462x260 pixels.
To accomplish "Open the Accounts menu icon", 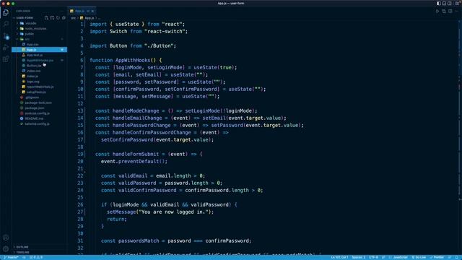I will 6,238.
